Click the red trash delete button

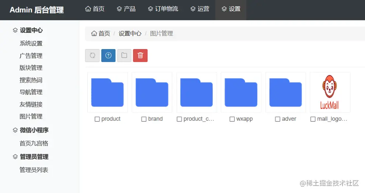tap(140, 55)
